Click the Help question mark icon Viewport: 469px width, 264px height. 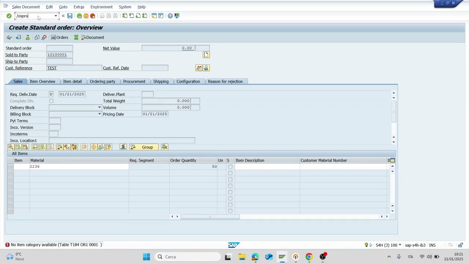click(x=170, y=16)
